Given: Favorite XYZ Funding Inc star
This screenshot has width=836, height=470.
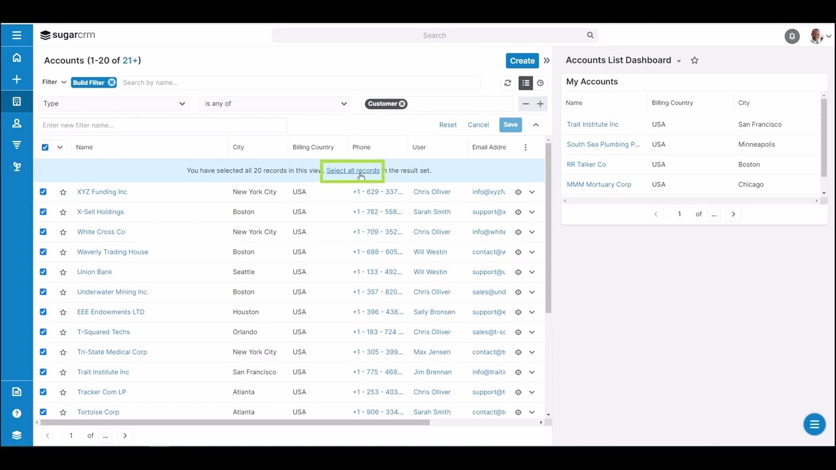Looking at the screenshot, I should point(63,192).
